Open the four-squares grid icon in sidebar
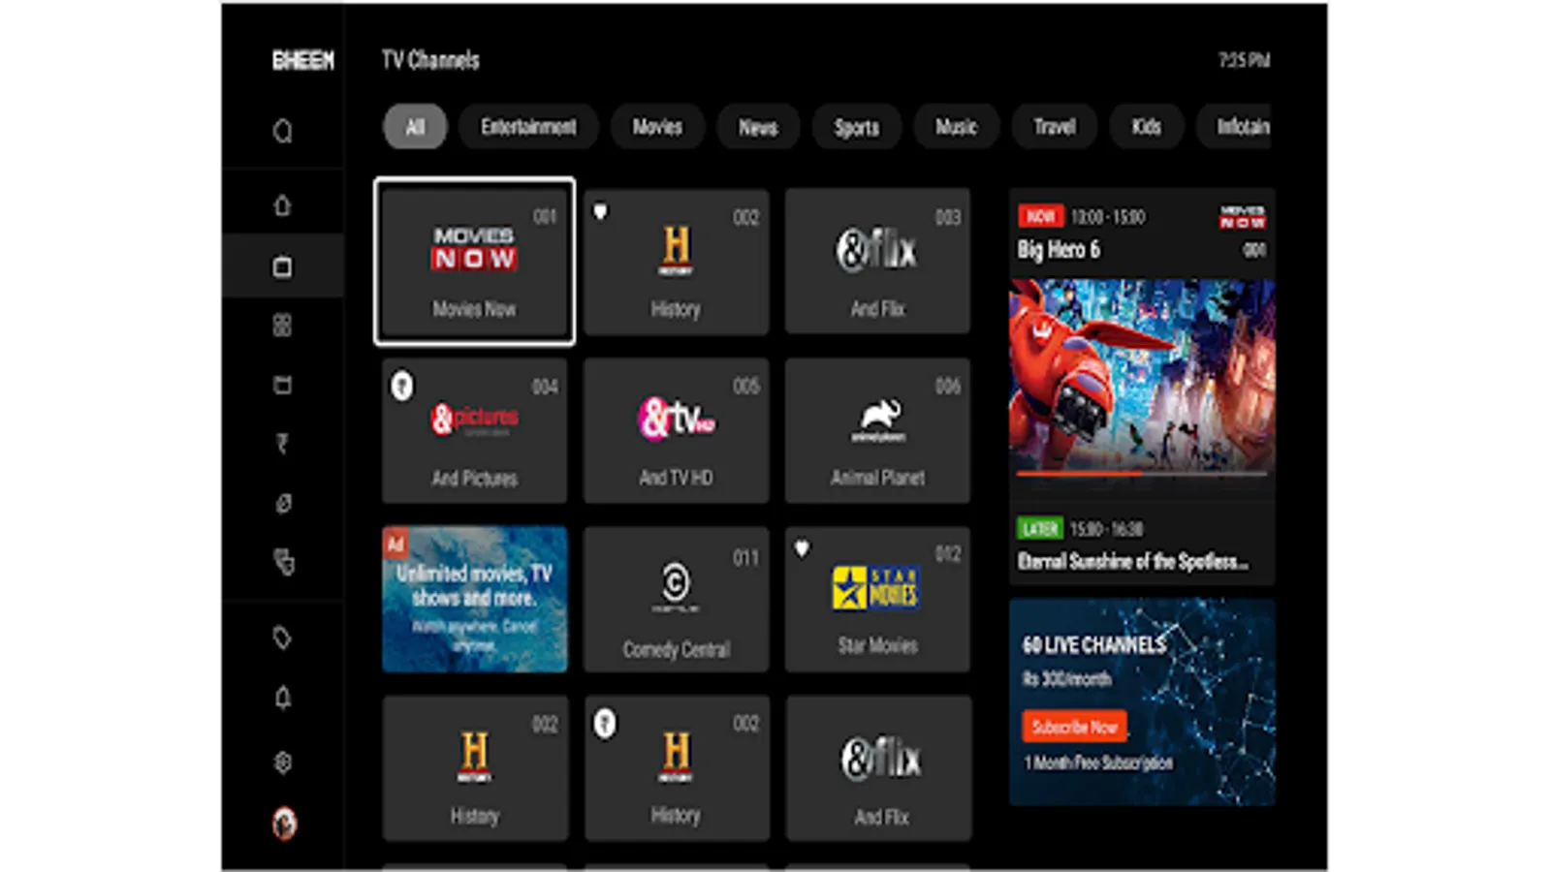Image resolution: width=1551 pixels, height=872 pixels. (x=282, y=326)
